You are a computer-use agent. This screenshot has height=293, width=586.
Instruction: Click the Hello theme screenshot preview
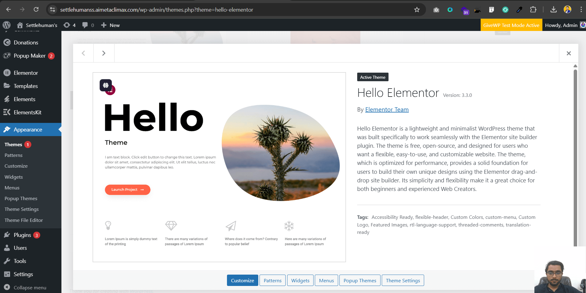point(219,167)
